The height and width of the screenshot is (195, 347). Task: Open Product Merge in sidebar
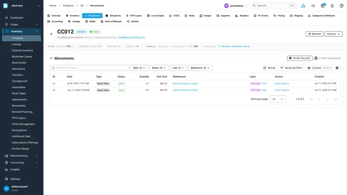point(20,148)
